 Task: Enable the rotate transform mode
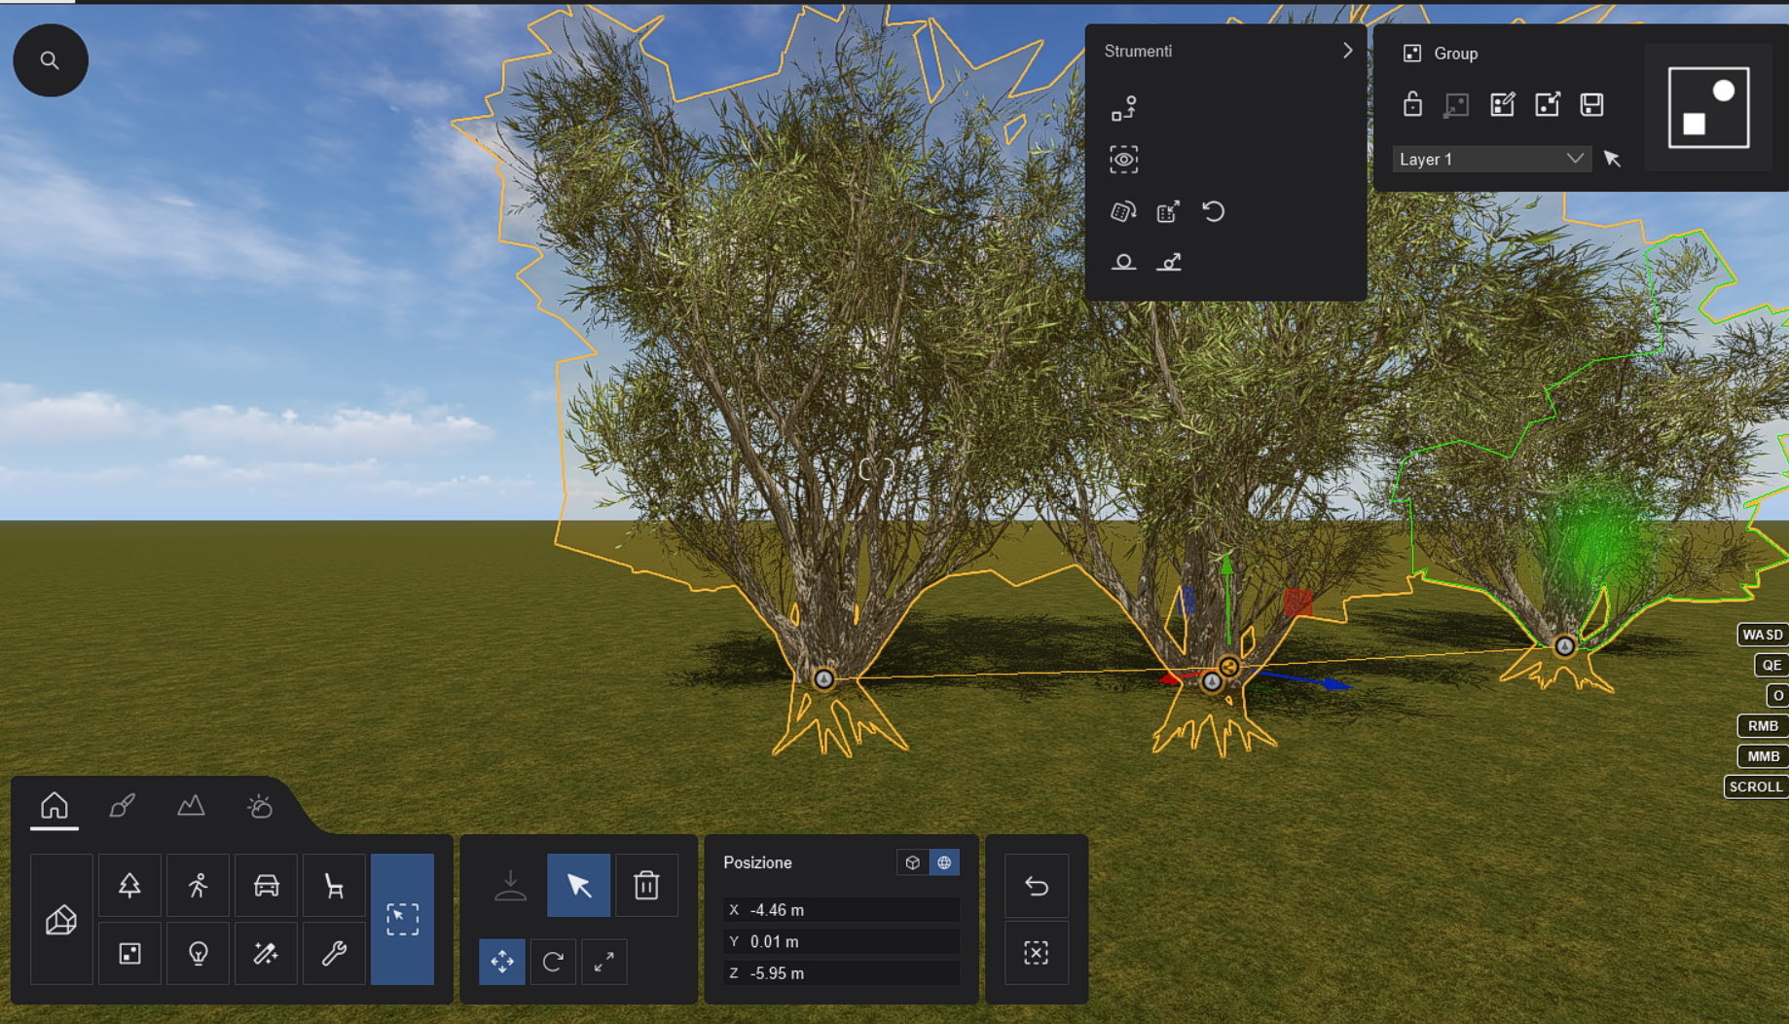coord(553,962)
